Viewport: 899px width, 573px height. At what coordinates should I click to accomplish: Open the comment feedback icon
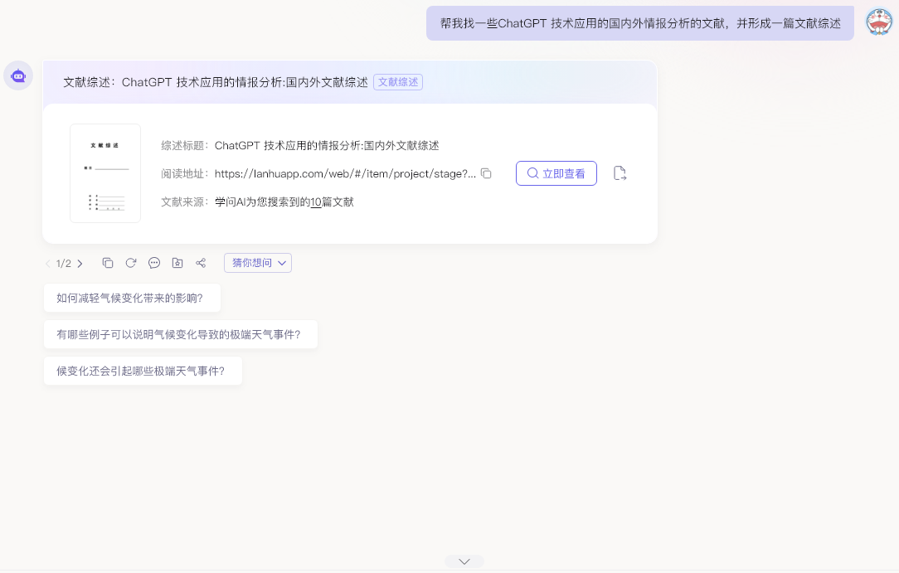tap(154, 263)
